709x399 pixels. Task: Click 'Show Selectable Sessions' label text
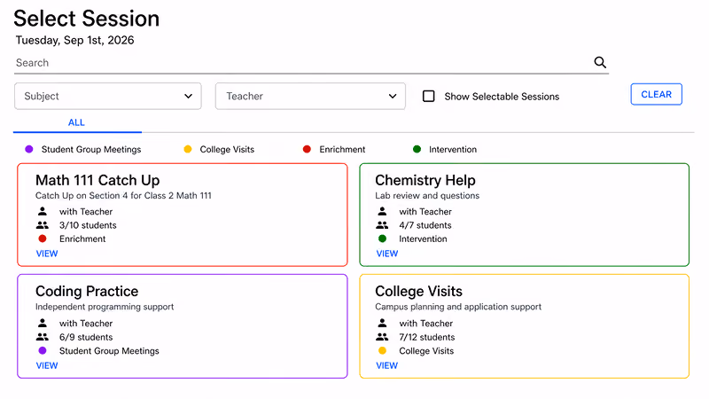[502, 97]
